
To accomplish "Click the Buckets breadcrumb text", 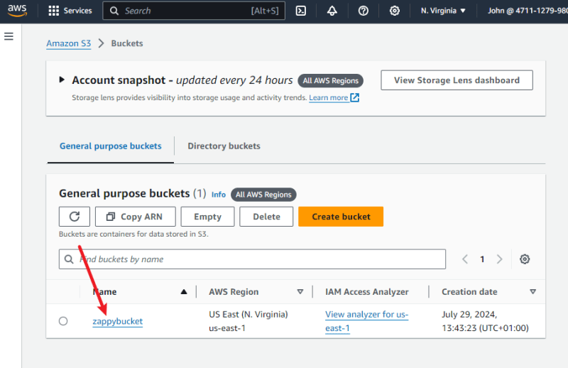I will 127,43.
